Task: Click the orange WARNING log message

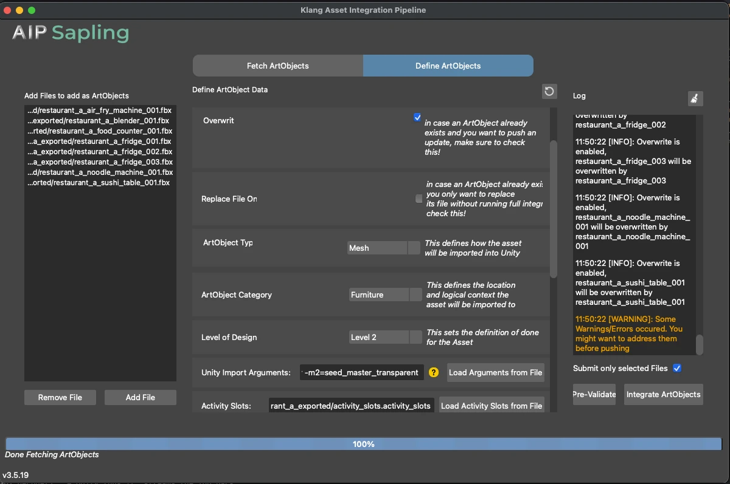Action: (x=630, y=333)
